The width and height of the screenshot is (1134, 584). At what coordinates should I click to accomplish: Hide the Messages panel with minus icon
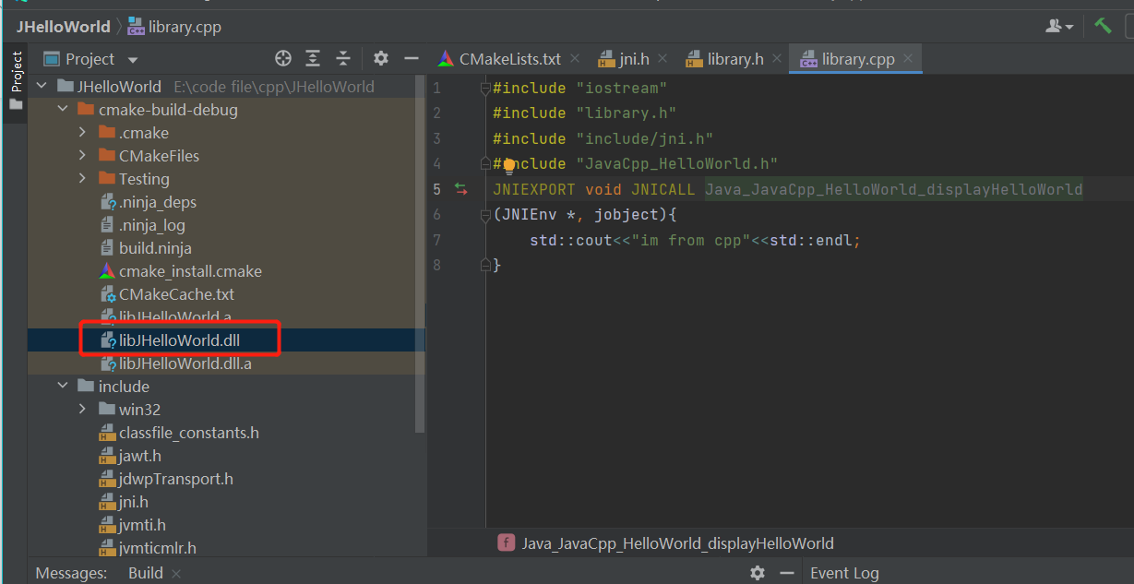point(787,573)
